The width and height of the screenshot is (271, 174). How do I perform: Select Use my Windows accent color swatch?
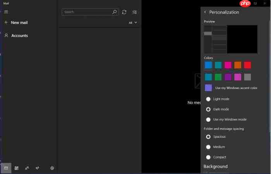[x=208, y=88]
